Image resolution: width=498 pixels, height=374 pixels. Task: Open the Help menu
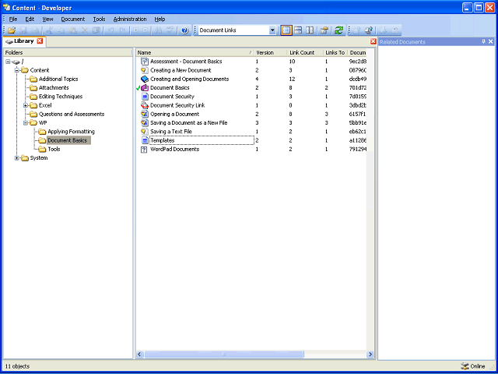click(160, 19)
